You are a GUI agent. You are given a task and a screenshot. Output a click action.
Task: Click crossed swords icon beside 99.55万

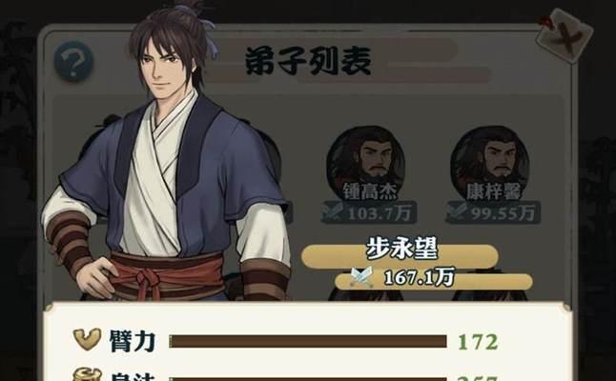456,212
